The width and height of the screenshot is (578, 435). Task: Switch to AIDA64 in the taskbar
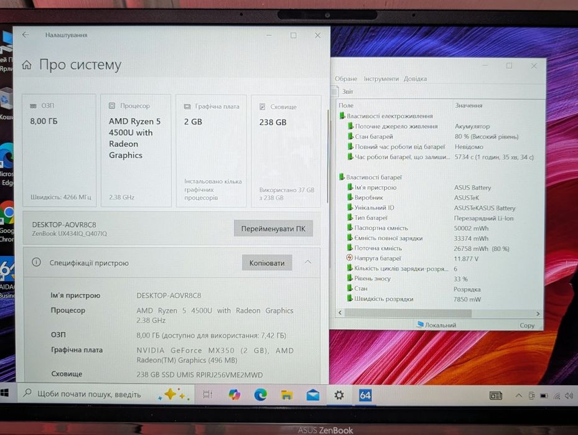(x=365, y=396)
